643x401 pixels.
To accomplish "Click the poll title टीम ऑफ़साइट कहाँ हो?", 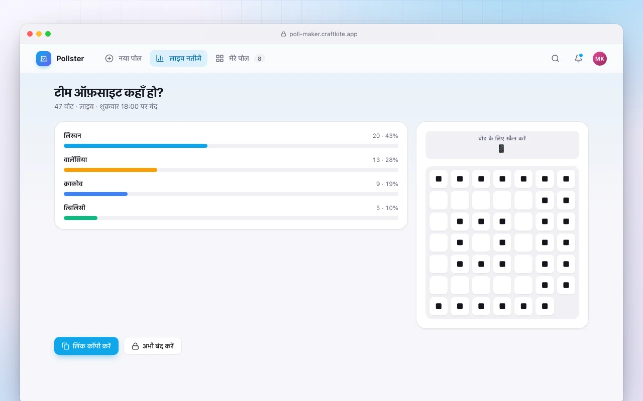I will (x=109, y=93).
